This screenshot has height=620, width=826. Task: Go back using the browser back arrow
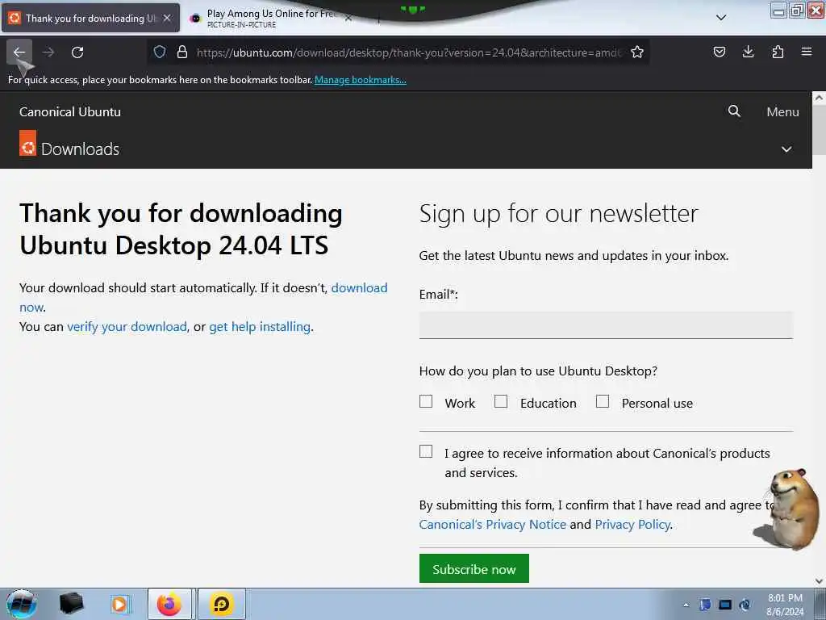pyautogui.click(x=19, y=52)
